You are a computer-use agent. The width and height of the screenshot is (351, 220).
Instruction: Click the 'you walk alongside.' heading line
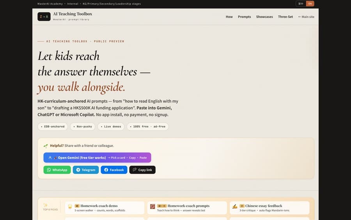pos(81,87)
